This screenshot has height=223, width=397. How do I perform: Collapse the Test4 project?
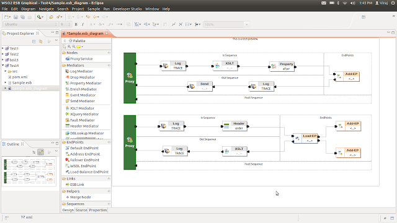tap(2, 66)
